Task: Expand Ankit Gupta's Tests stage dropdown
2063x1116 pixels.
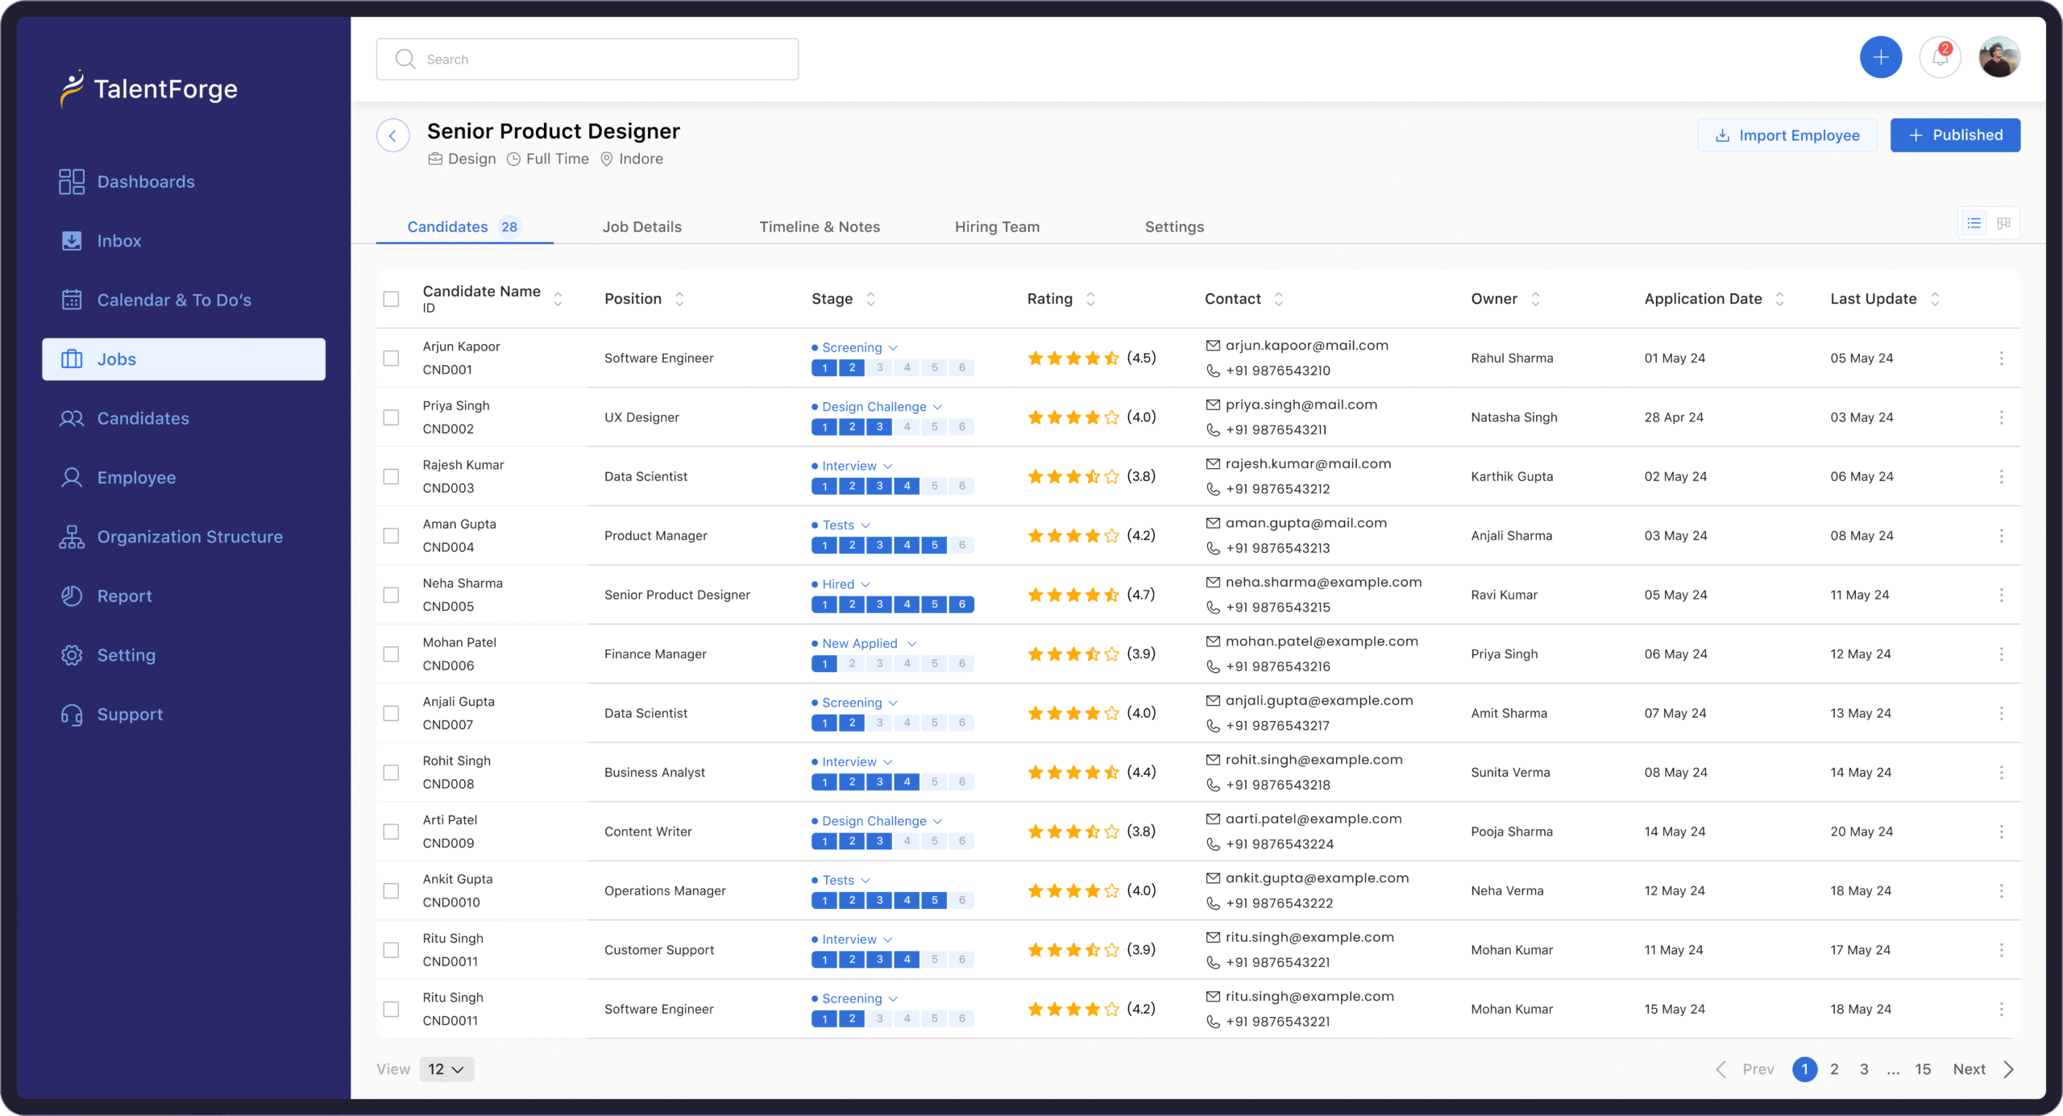Action: click(865, 881)
